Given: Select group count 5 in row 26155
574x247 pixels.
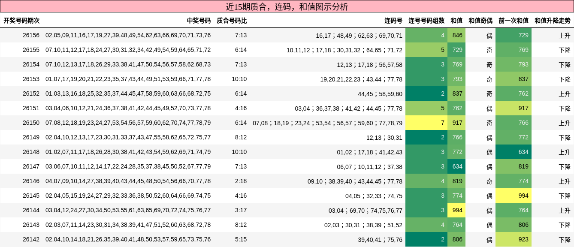Looking at the screenshot, I should tap(426, 50).
